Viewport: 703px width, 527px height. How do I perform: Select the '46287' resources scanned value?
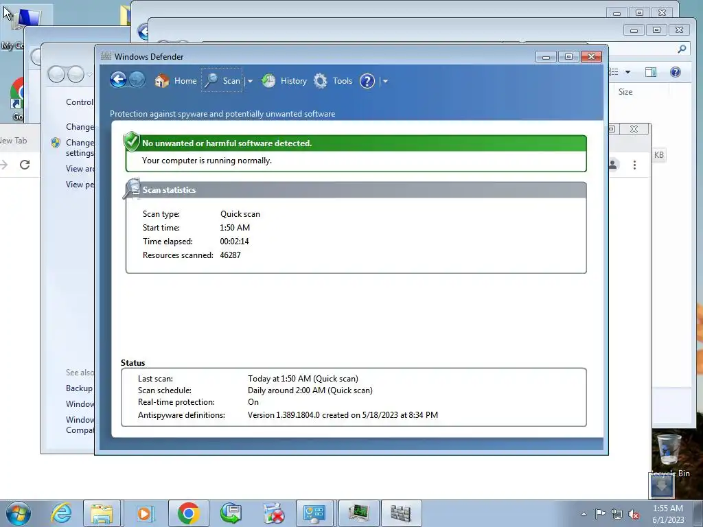[230, 255]
